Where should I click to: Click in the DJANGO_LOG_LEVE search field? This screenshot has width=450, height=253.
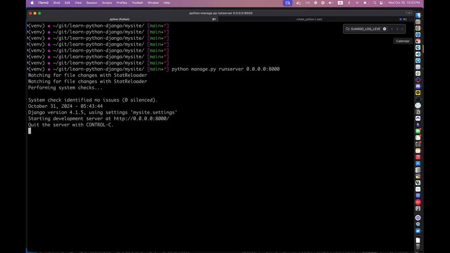(x=366, y=29)
